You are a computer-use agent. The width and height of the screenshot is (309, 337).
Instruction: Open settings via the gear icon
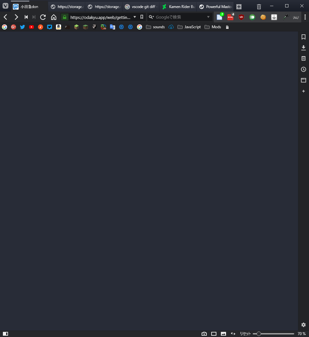tap(303, 325)
